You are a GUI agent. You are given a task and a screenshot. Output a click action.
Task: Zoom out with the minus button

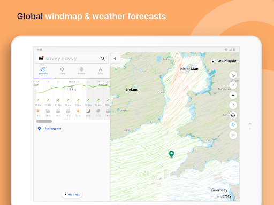point(233,95)
